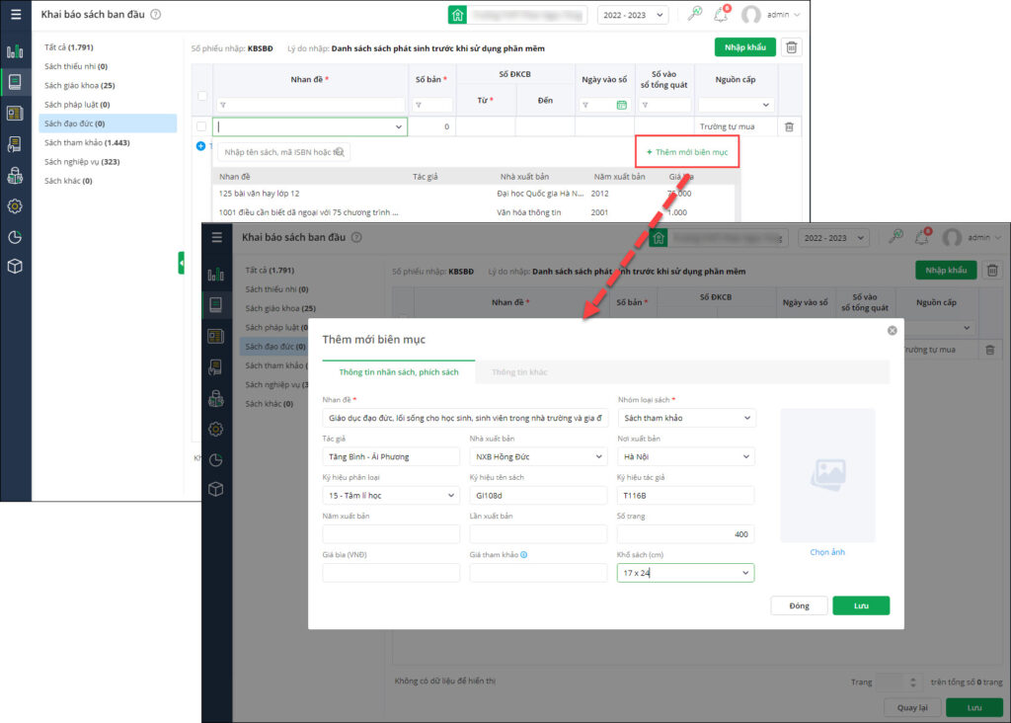Click the trash icon next to Nhập khẩu

[x=791, y=47]
